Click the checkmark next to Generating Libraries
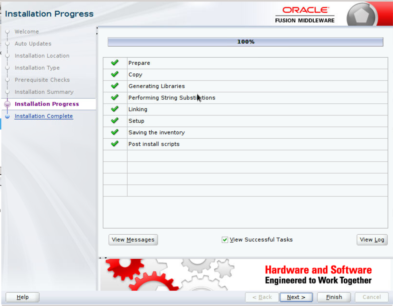The width and height of the screenshot is (393, 306). [x=115, y=86]
